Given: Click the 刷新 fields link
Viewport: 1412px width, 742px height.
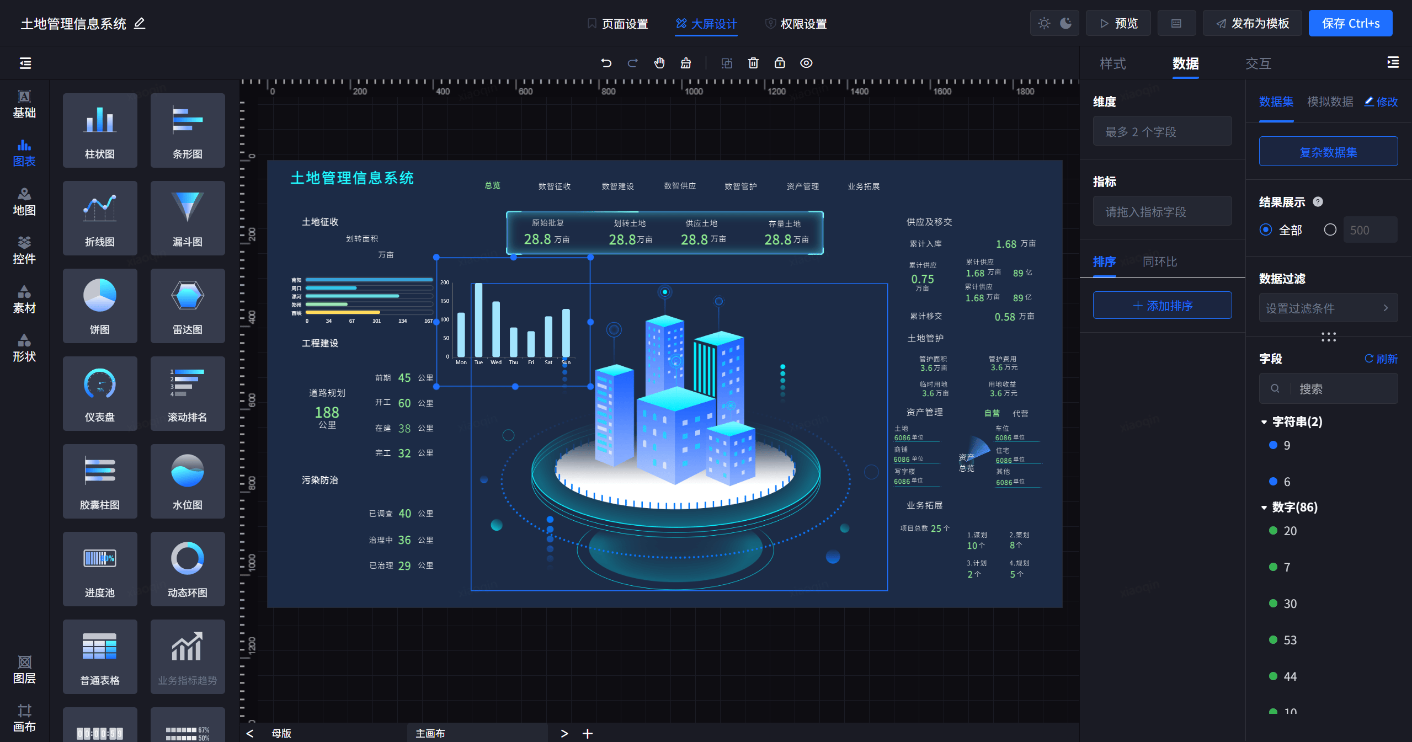Looking at the screenshot, I should [1381, 359].
